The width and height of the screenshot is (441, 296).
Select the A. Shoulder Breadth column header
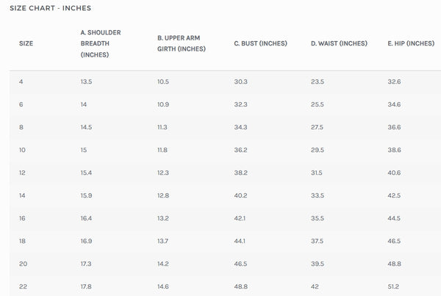[101, 43]
